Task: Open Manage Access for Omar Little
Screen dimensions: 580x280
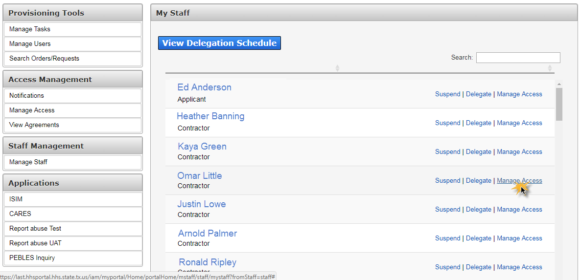Action: point(519,181)
